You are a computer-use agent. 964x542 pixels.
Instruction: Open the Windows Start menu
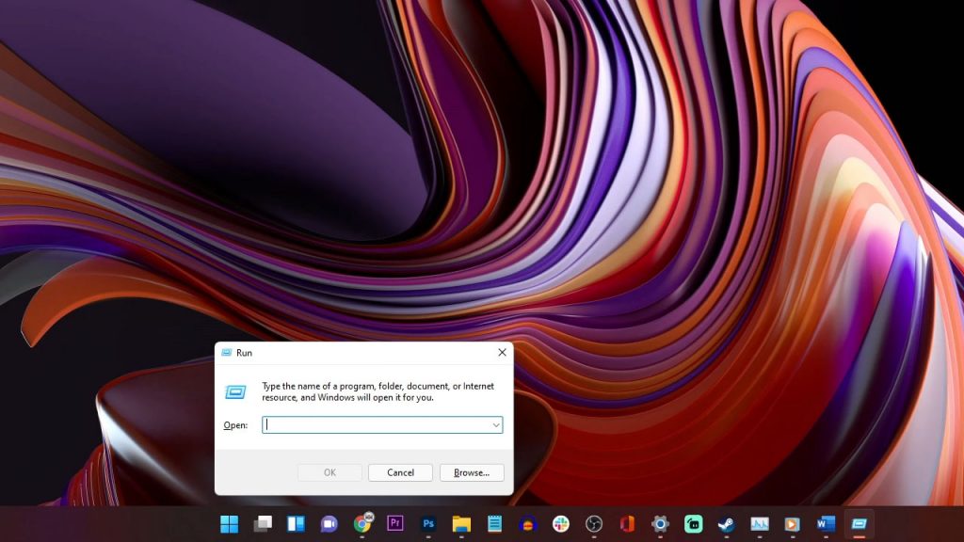point(230,523)
